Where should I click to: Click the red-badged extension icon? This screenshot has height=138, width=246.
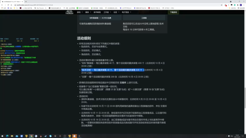click(226, 5)
